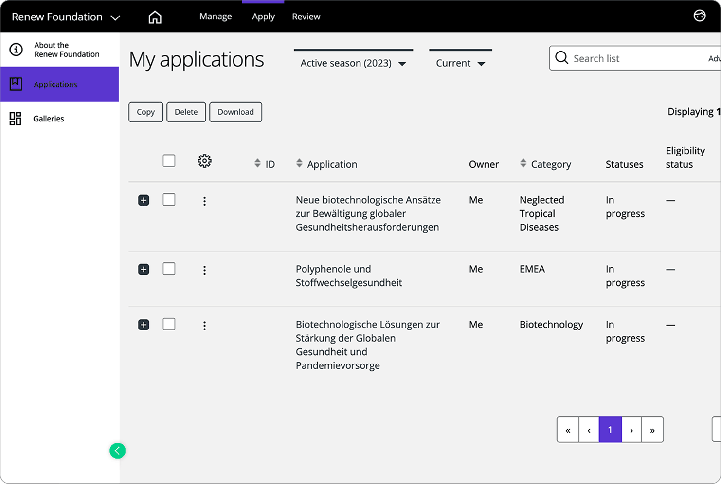This screenshot has height=485, width=721.
Task: Expand the Polyphenole und Stoffwechselgesundheit row
Action: pyautogui.click(x=144, y=269)
